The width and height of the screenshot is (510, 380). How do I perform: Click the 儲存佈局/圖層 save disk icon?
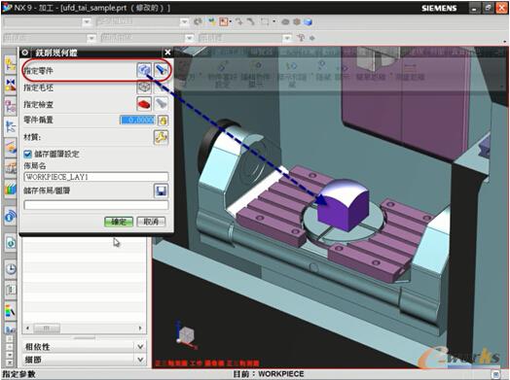coord(161,190)
